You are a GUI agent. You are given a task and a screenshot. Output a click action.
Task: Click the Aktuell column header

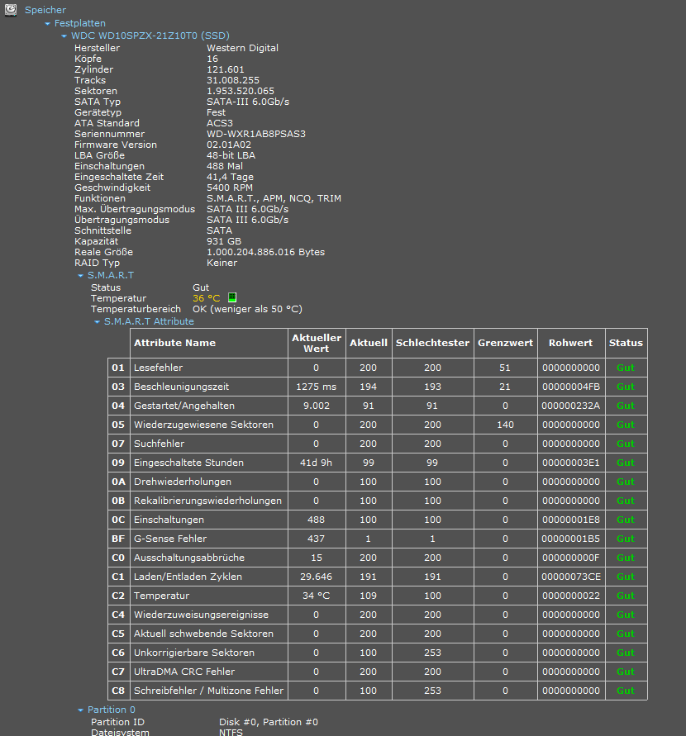pyautogui.click(x=369, y=343)
